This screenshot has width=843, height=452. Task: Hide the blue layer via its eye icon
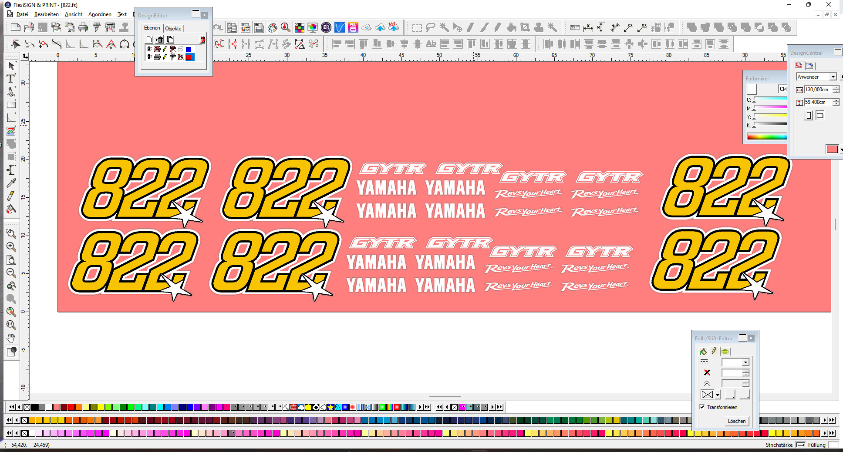tap(149, 49)
